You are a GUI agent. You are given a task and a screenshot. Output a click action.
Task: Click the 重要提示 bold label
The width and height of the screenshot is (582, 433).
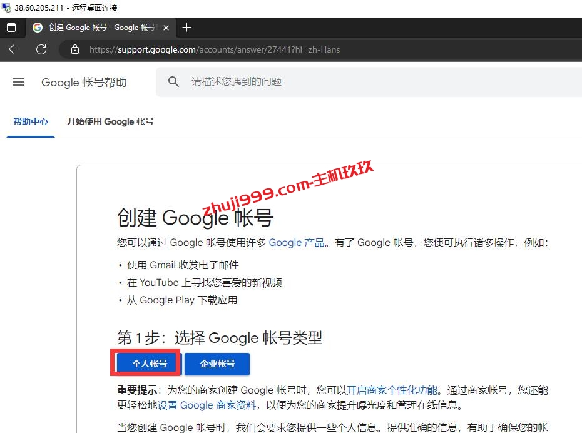tap(137, 390)
